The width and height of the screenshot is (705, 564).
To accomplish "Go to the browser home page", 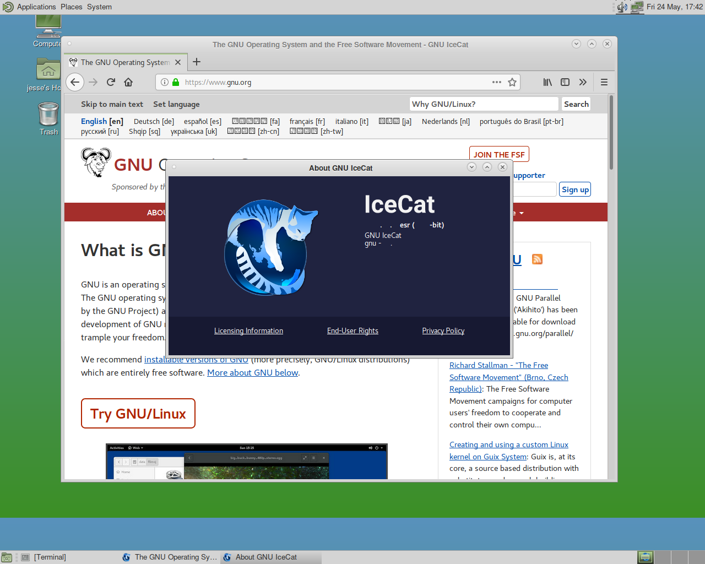I will point(128,82).
